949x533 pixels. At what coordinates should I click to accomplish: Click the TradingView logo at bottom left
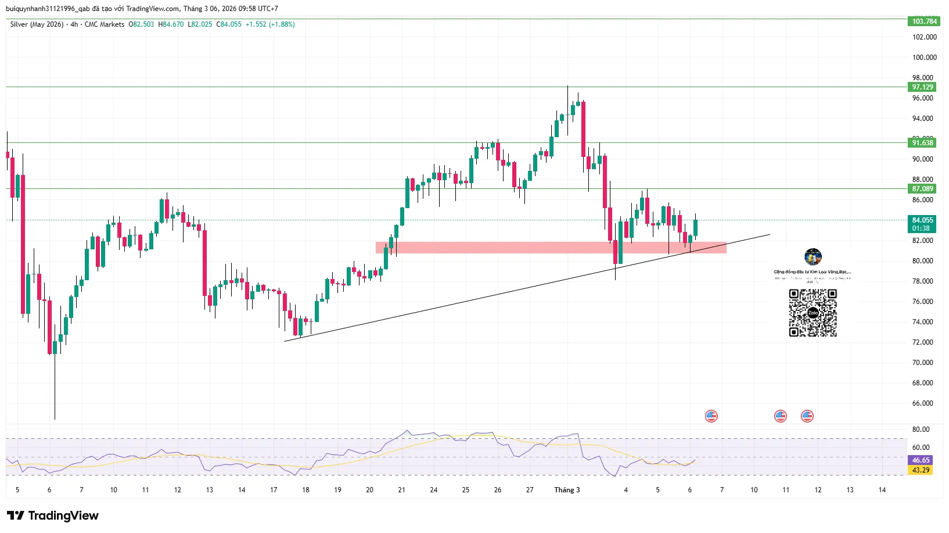pos(53,516)
